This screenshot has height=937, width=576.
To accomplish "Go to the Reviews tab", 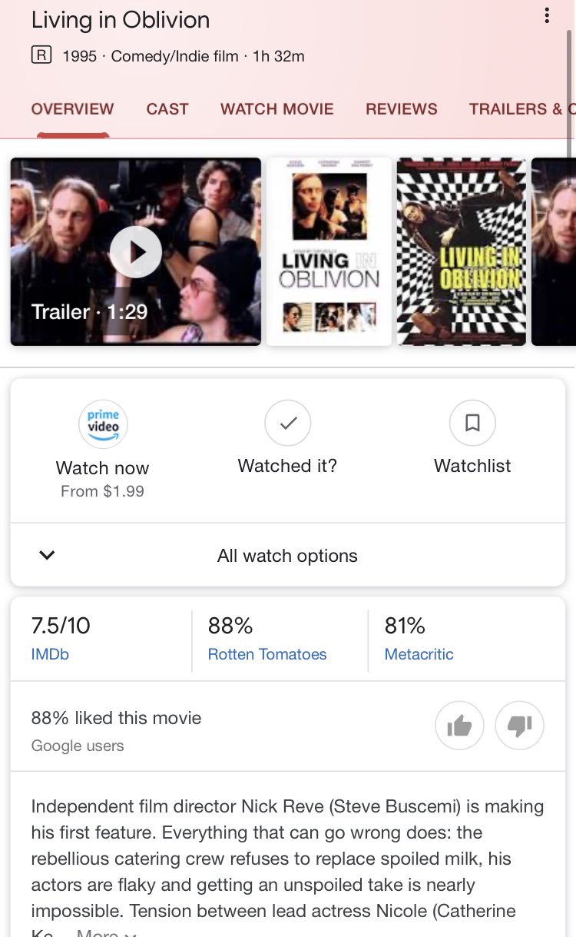I will point(402,109).
